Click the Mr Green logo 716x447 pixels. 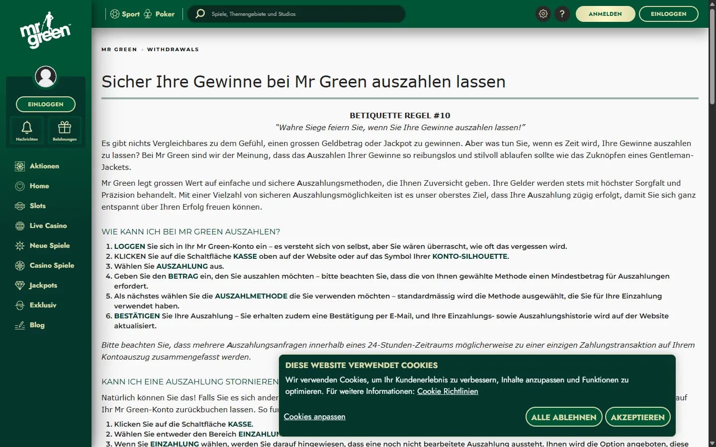pos(46,31)
